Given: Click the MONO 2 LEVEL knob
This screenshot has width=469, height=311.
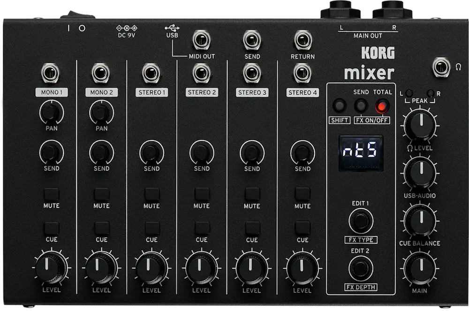Looking at the screenshot, I should [101, 267].
